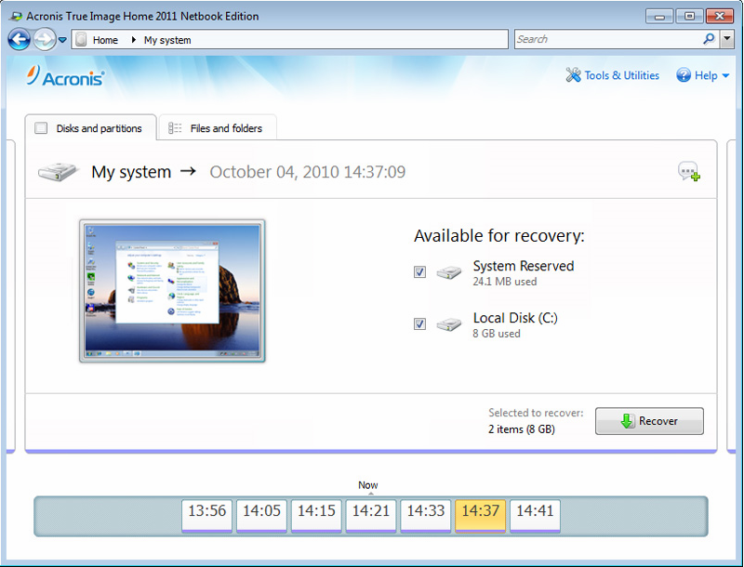Select the highlighted 14:37 backup version
Screen dimensions: 744x567
[481, 515]
